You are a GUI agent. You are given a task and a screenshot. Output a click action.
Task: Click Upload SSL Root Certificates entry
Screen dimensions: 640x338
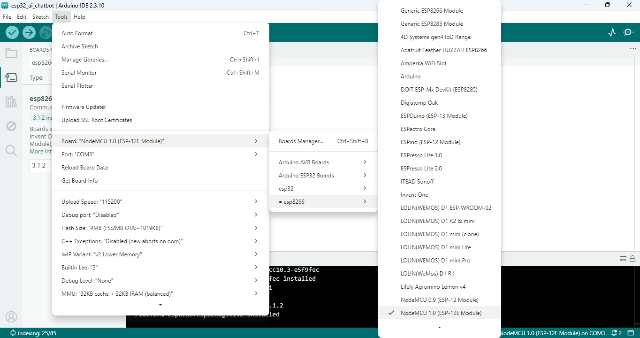(x=160, y=120)
